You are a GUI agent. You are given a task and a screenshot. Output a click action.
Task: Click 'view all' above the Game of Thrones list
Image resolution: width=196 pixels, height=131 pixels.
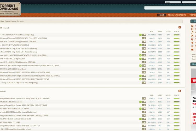(x=7, y=28)
